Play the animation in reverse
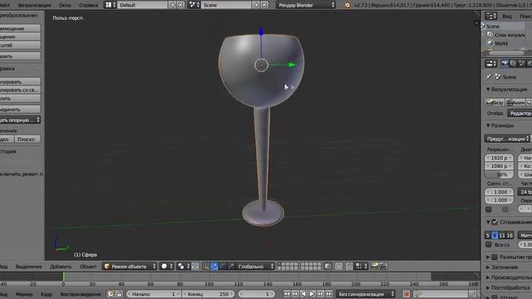 303,294
